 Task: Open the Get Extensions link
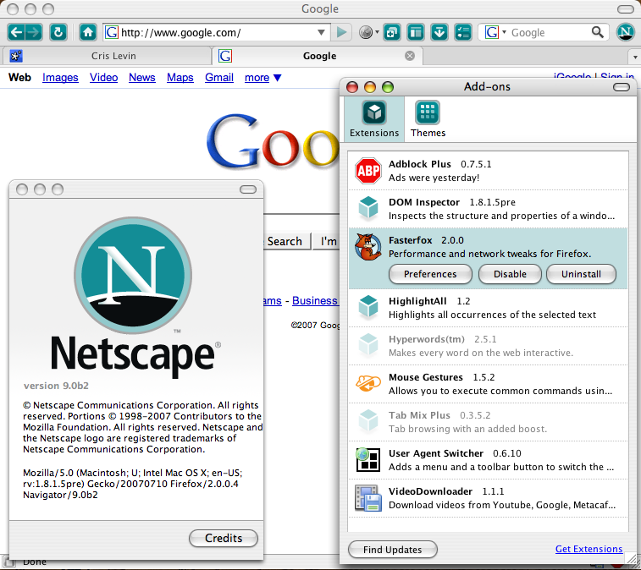[x=589, y=549]
